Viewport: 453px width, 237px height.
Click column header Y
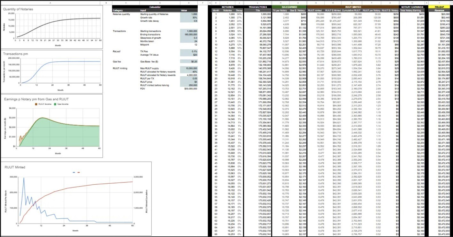(440, 3)
